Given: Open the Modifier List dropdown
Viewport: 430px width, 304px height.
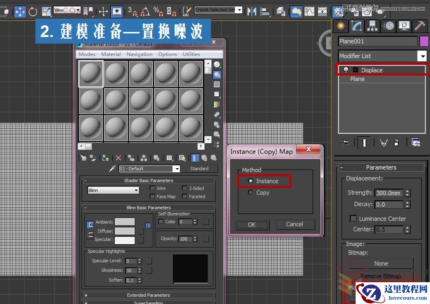Looking at the screenshot, I should (x=423, y=56).
